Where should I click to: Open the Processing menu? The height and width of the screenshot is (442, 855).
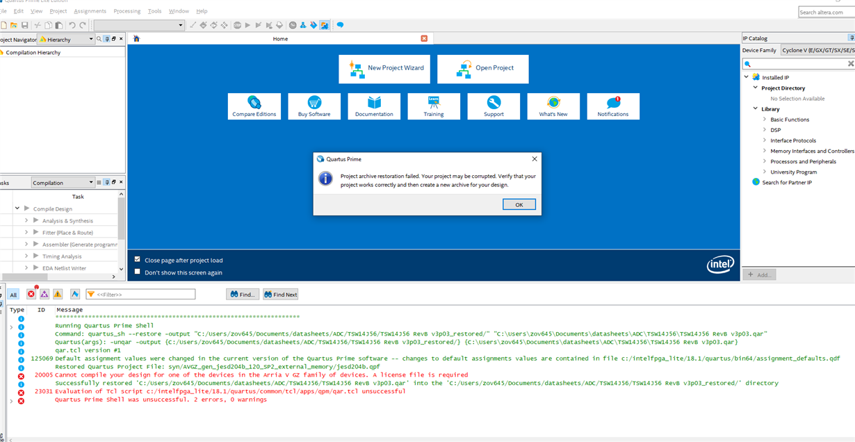click(127, 11)
